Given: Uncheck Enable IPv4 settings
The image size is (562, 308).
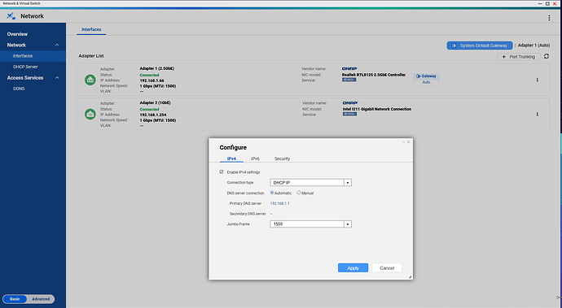Looking at the screenshot, I should 222,172.
